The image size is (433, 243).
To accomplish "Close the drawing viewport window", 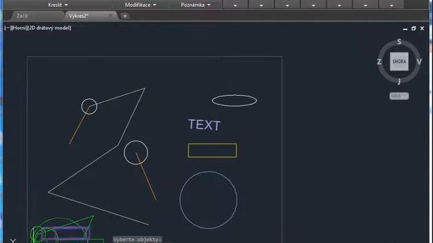I will pyautogui.click(x=422, y=28).
